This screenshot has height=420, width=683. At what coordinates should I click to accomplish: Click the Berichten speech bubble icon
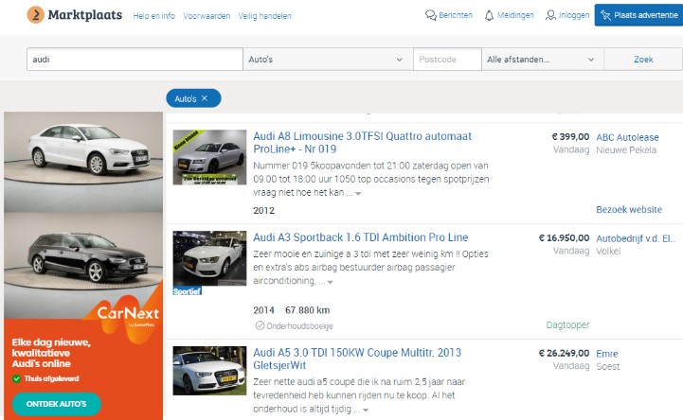(x=430, y=15)
